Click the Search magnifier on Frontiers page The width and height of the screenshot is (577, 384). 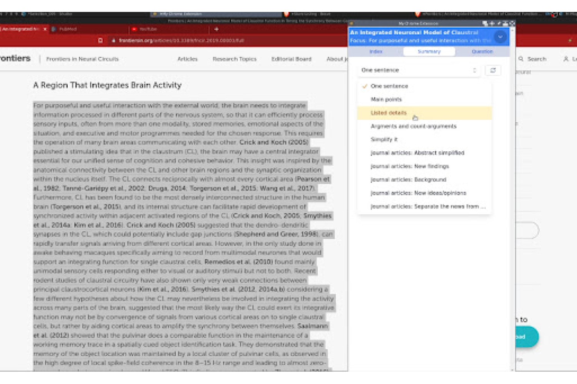(520, 59)
